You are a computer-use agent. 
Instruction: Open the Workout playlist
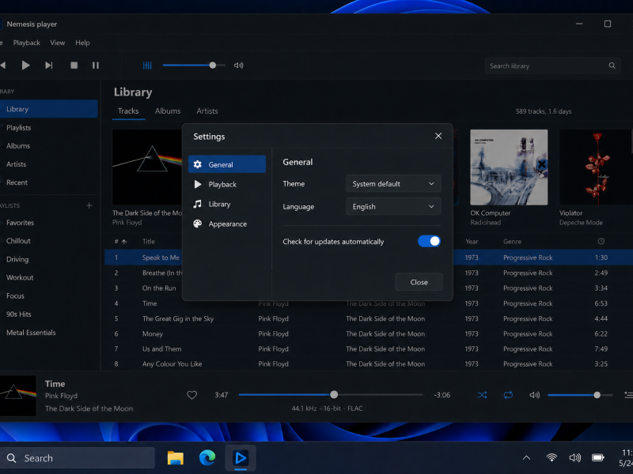point(48,277)
